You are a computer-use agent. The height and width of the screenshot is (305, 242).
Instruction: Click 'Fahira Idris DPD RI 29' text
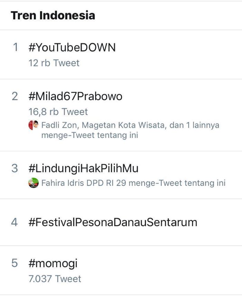pos(84,183)
